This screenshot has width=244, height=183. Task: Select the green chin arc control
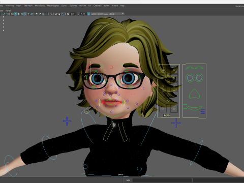[x=112, y=115]
